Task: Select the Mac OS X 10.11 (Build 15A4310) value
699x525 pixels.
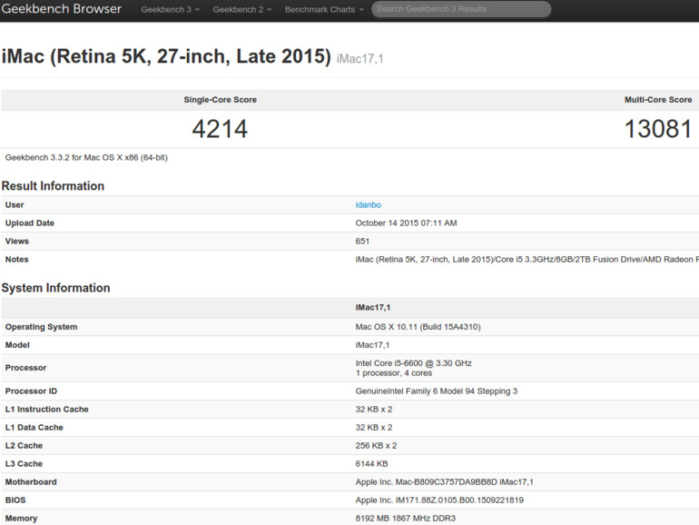Action: (x=418, y=327)
